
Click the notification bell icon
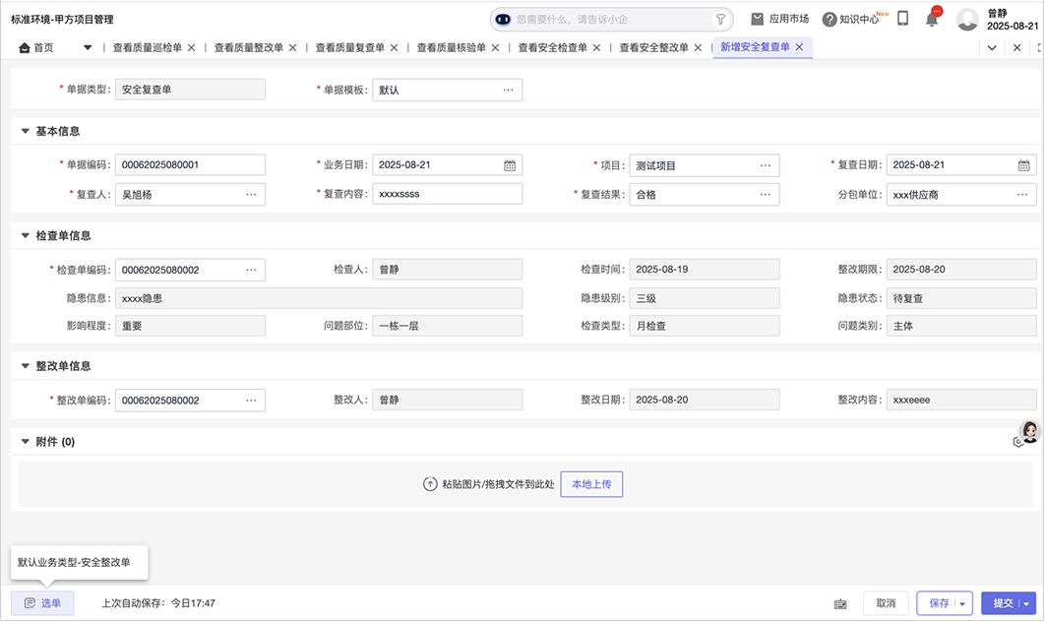point(931,20)
